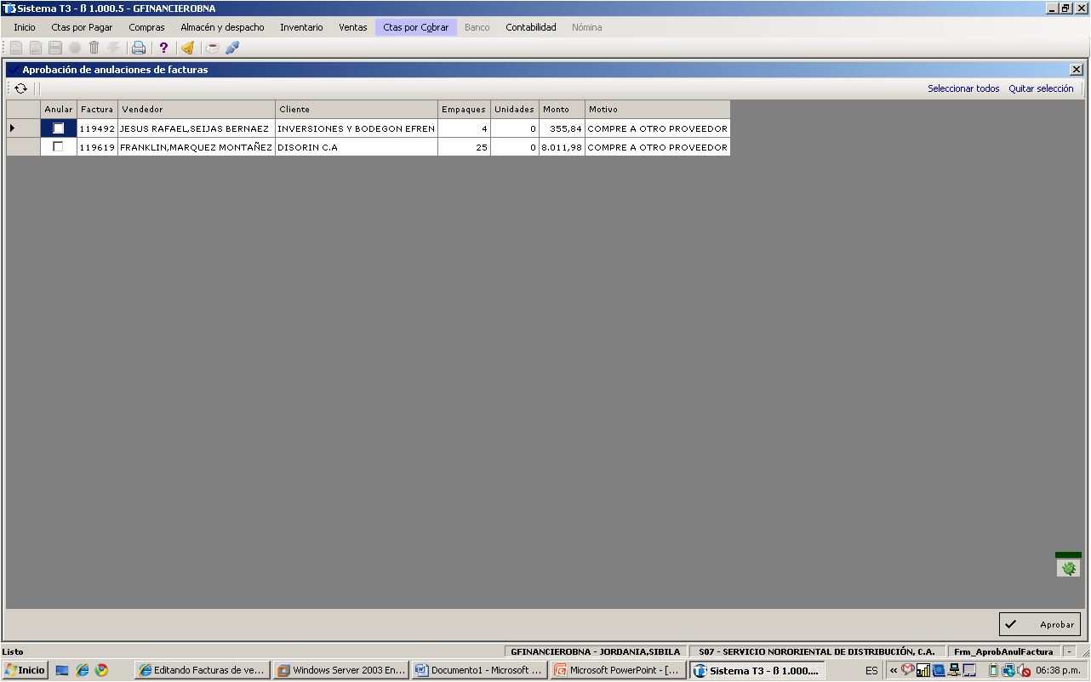Click the Factura column header

click(97, 110)
